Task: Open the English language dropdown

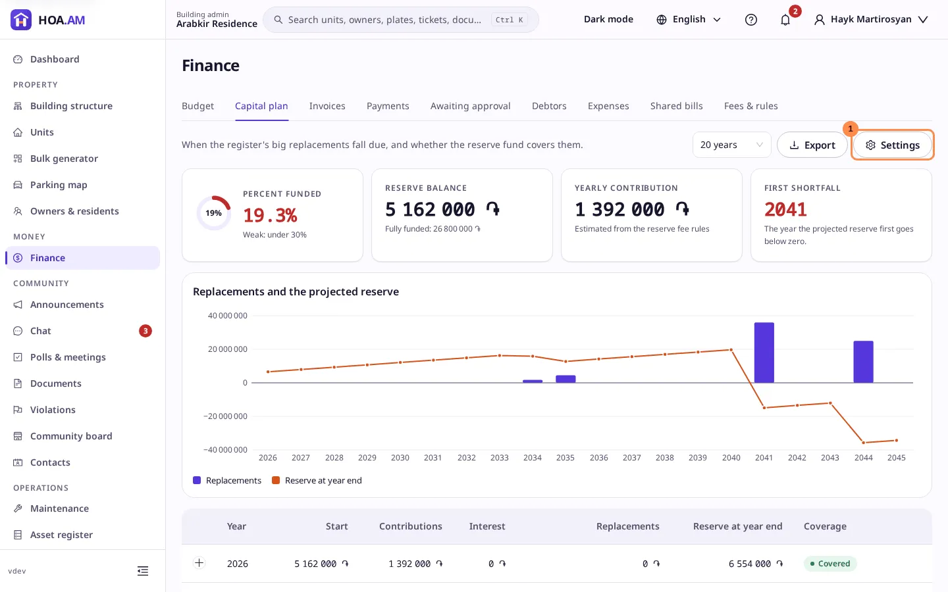Action: coord(689,20)
